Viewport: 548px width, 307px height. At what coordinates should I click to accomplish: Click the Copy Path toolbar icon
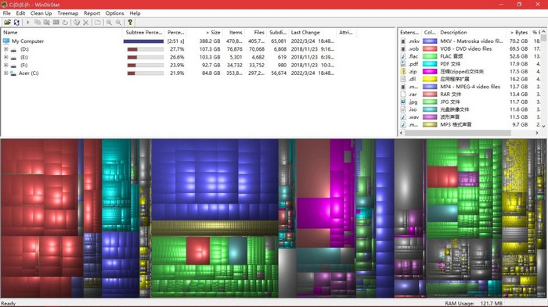tap(38, 23)
